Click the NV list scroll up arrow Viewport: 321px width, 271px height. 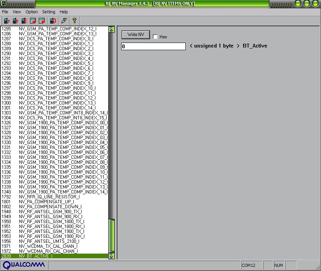111,30
